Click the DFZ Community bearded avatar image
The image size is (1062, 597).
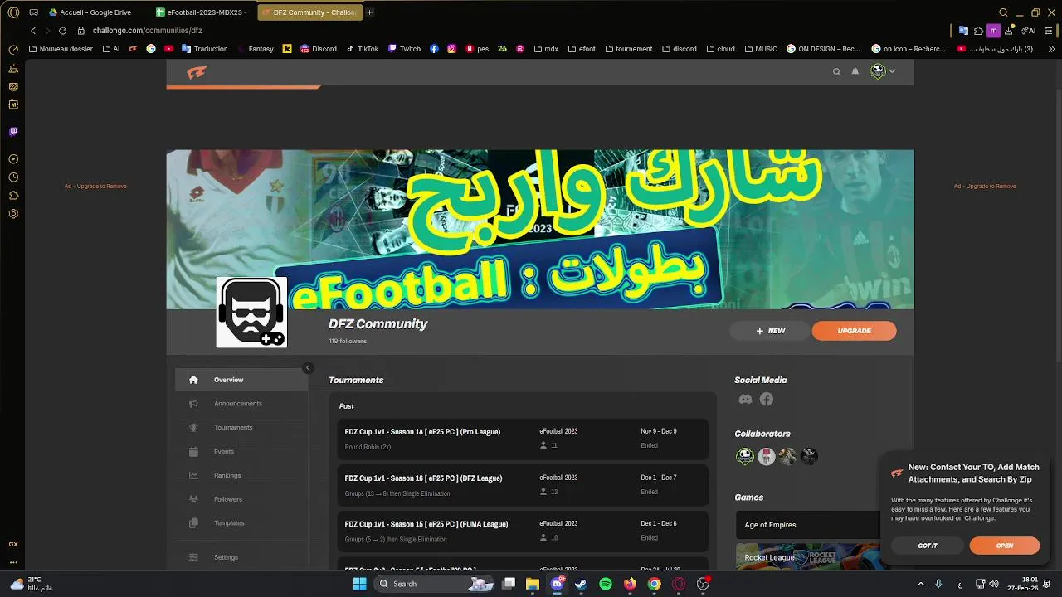pyautogui.click(x=251, y=313)
